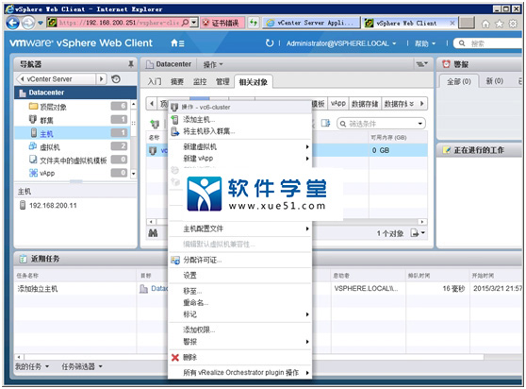This screenshot has height=389, width=526.
Task: Click the Datacenter panel options icon
Action: click(x=421, y=64)
